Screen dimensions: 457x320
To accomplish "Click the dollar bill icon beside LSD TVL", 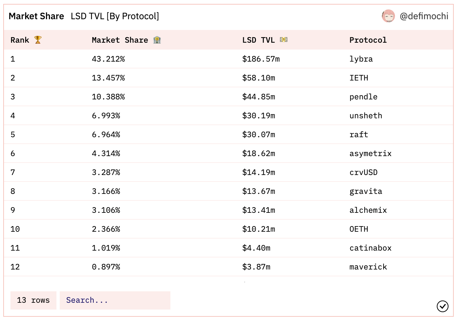I will [x=283, y=40].
